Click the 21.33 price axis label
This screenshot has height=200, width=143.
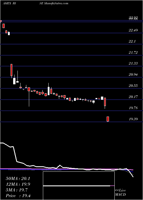click(133, 63)
